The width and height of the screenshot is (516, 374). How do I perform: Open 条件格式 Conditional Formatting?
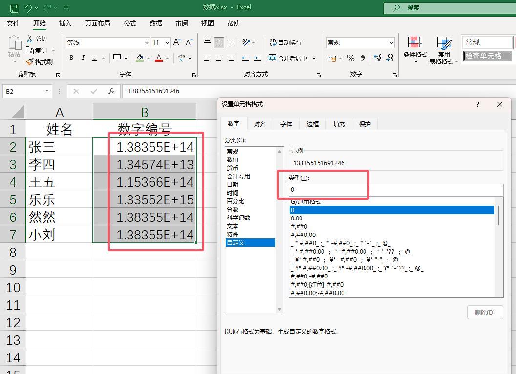coord(415,50)
